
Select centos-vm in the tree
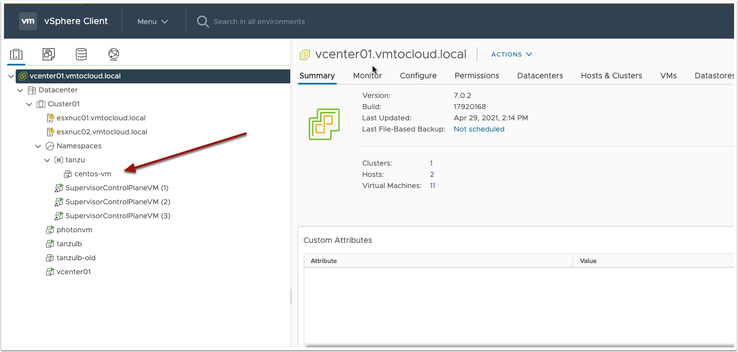coord(93,174)
